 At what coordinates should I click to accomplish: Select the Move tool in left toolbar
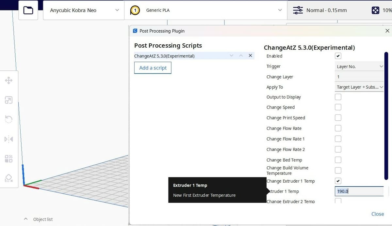[9, 81]
